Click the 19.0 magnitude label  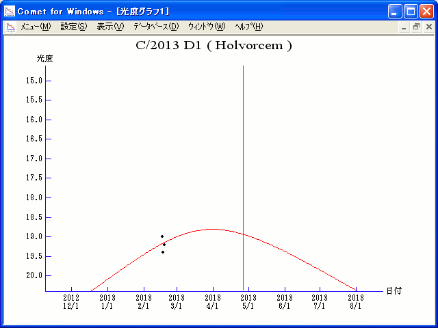[x=34, y=236]
